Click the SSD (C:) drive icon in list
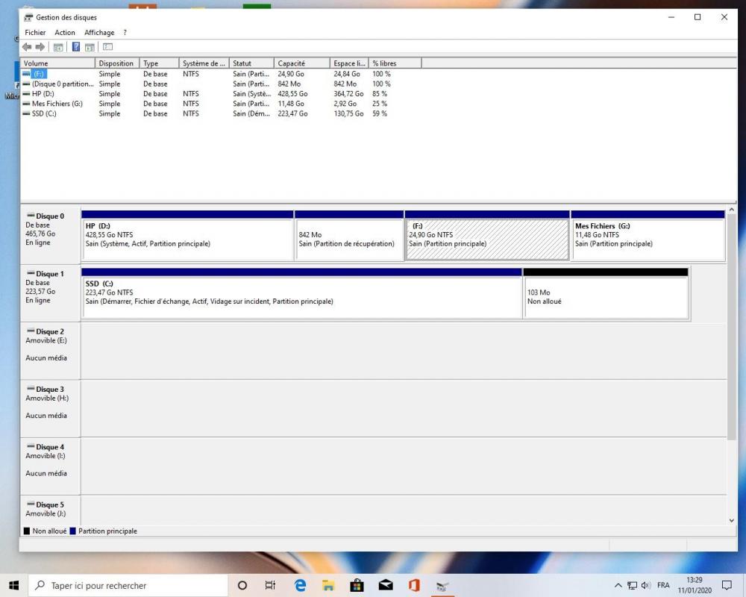This screenshot has height=597, width=746. pos(27,113)
